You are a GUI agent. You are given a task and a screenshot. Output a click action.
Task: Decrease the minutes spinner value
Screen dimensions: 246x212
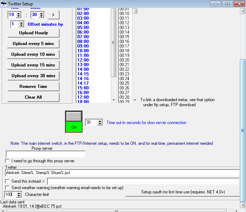coord(41,16)
